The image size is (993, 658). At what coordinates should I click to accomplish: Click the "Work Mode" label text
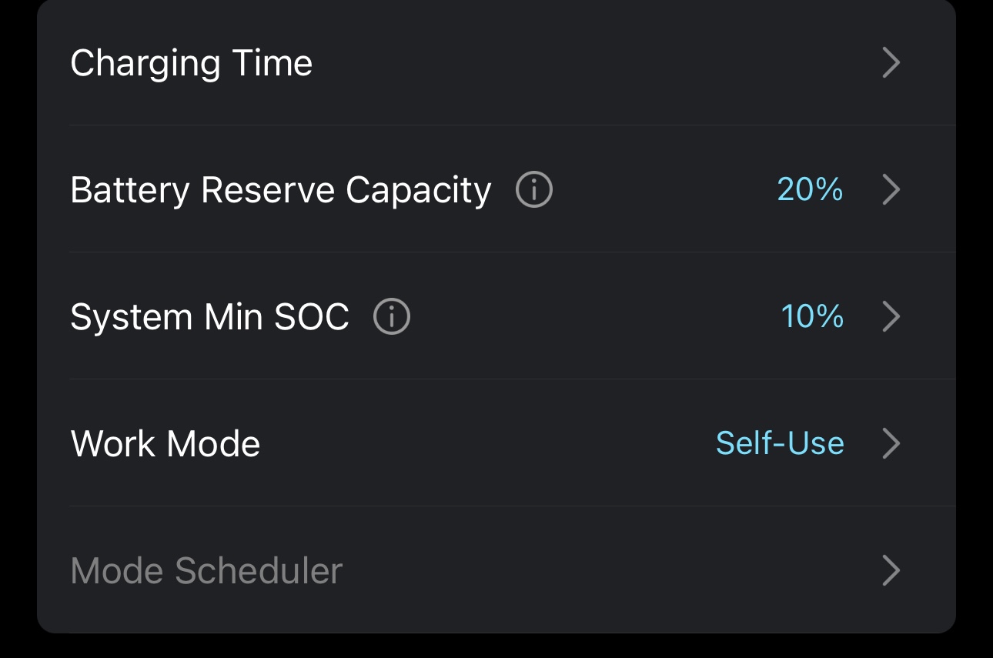[165, 444]
